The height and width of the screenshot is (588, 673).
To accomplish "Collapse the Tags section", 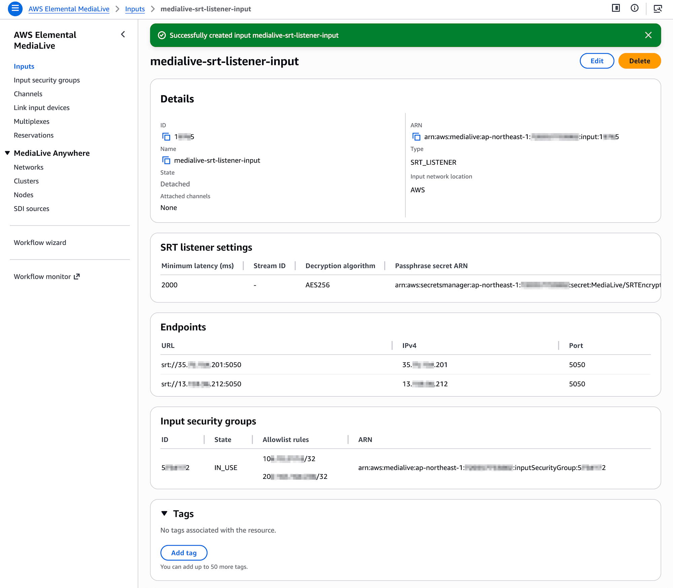I will click(164, 514).
